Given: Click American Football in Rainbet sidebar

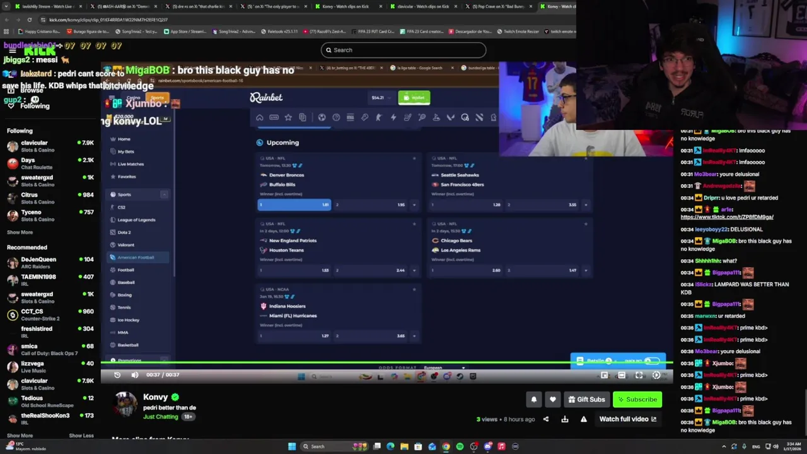Looking at the screenshot, I should click(x=138, y=257).
